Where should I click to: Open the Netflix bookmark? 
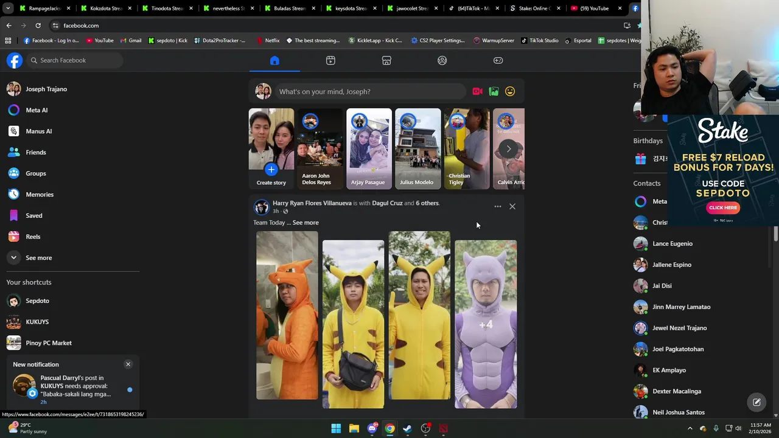tap(268, 41)
